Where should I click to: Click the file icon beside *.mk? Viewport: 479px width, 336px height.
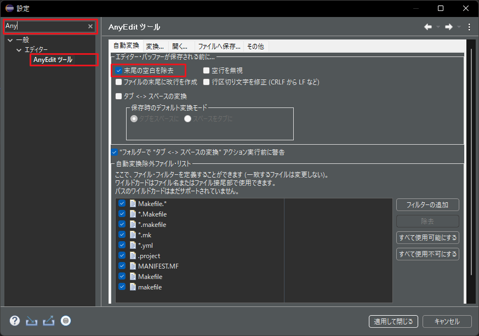coord(133,235)
